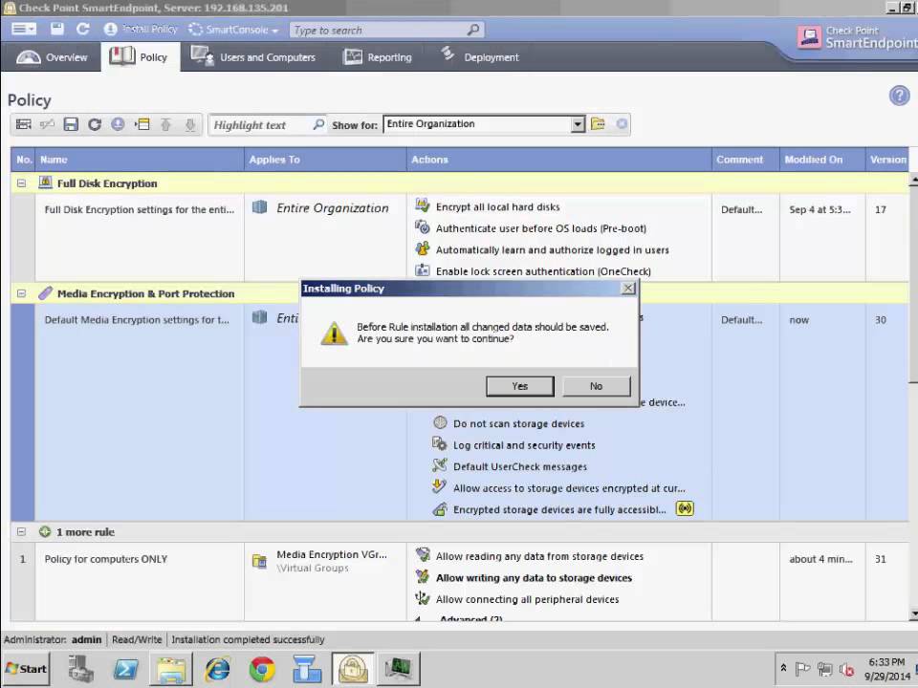918x688 pixels.
Task: Click the blue help question mark icon
Action: pyautogui.click(x=899, y=96)
